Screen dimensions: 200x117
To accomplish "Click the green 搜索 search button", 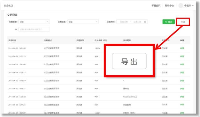I will 168,22.
